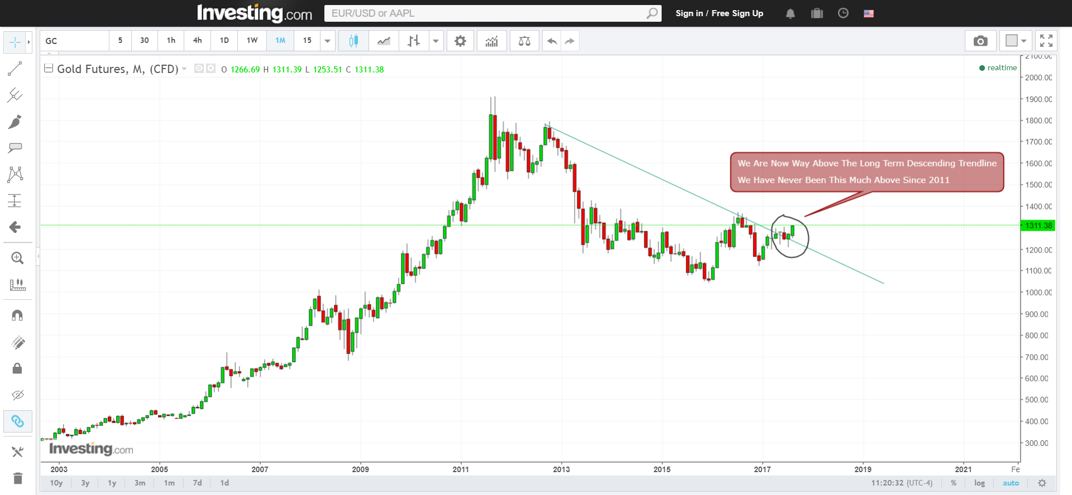
Task: Switch chart style to candles icon
Action: pyautogui.click(x=353, y=41)
